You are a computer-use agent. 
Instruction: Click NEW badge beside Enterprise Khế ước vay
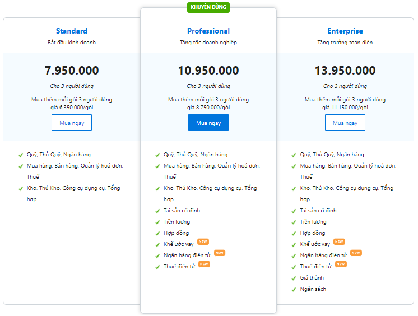pyautogui.click(x=340, y=241)
